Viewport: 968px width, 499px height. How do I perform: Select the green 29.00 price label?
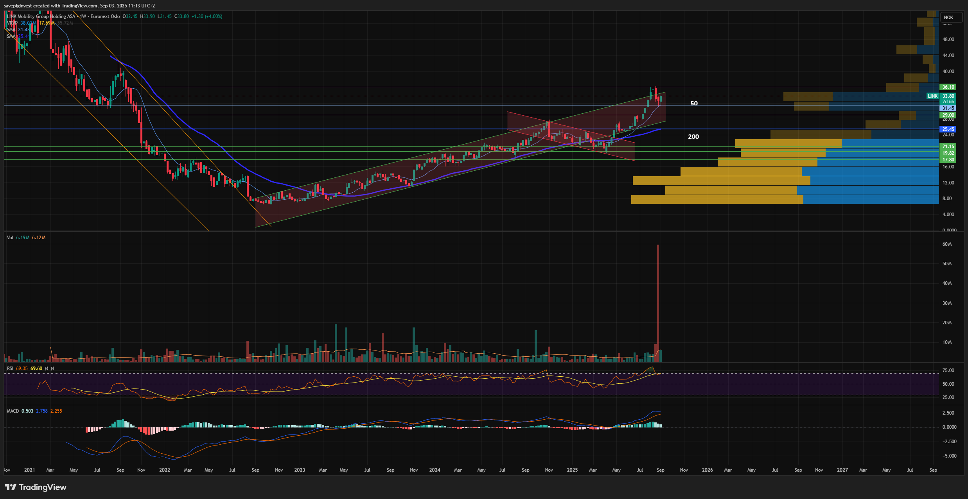point(948,115)
